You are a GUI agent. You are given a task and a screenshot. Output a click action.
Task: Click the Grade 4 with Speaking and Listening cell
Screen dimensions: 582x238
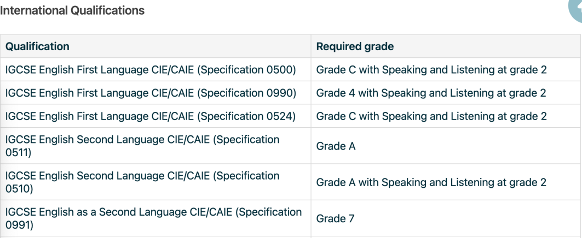click(446, 93)
